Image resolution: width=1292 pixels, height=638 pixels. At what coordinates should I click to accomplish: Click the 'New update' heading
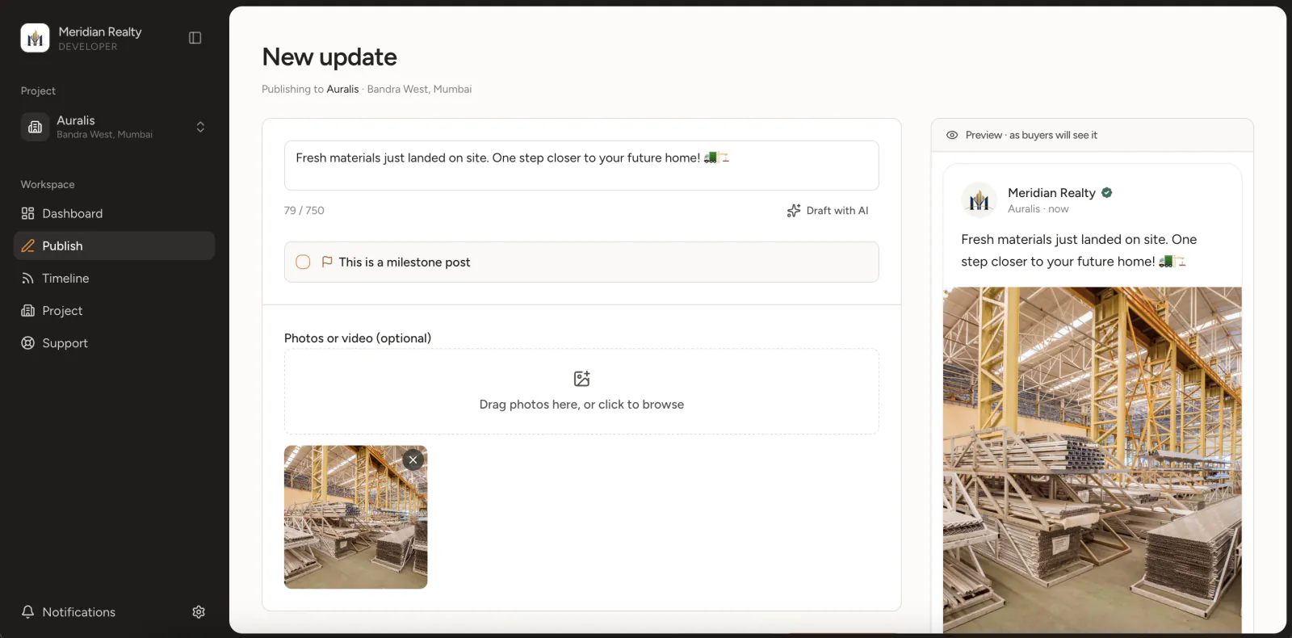click(329, 57)
